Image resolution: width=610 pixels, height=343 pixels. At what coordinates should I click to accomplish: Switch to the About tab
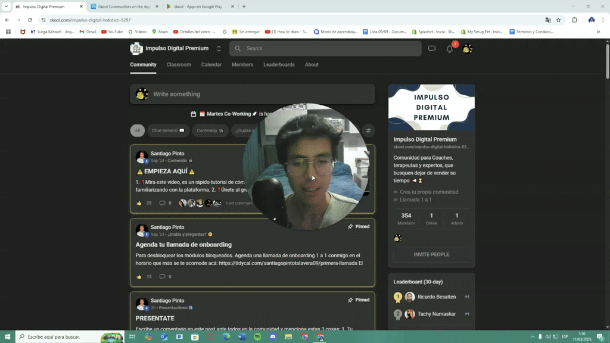pyautogui.click(x=312, y=64)
